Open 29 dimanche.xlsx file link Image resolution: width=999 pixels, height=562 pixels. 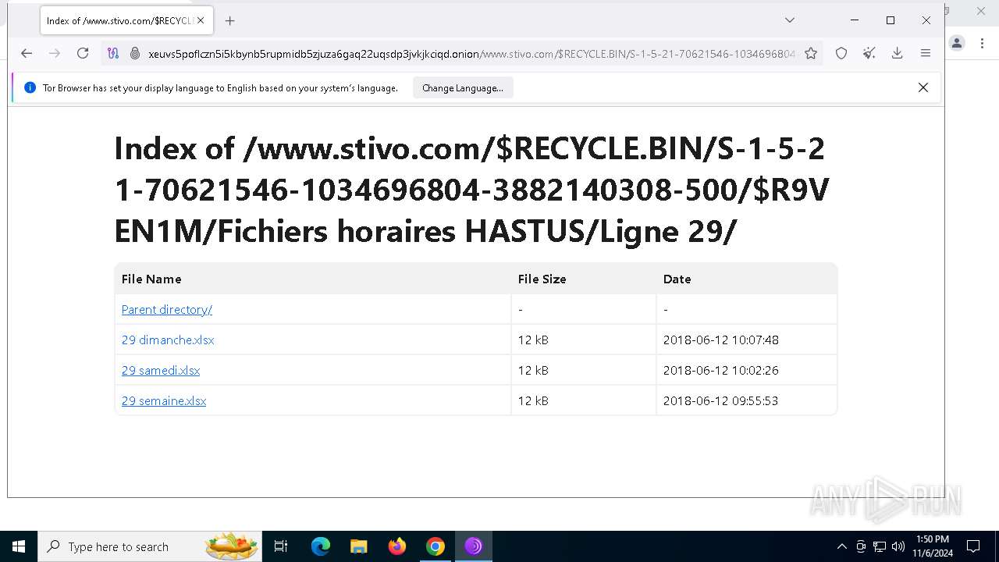[168, 340]
